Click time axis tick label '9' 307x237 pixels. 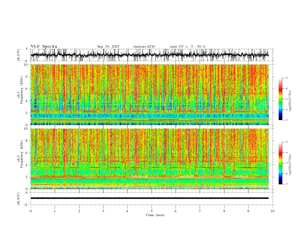click(248, 211)
